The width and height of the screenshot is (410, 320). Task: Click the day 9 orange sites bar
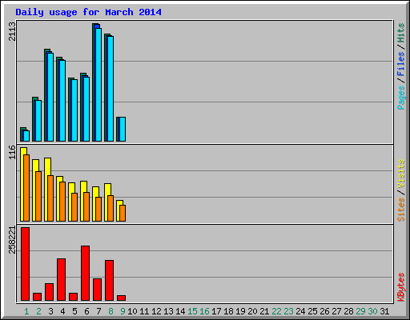[123, 214]
